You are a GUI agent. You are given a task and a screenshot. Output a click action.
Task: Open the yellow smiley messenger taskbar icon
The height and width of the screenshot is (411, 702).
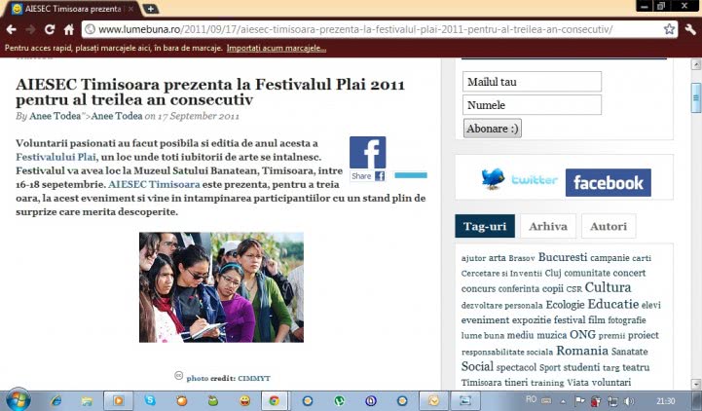[x=244, y=400]
